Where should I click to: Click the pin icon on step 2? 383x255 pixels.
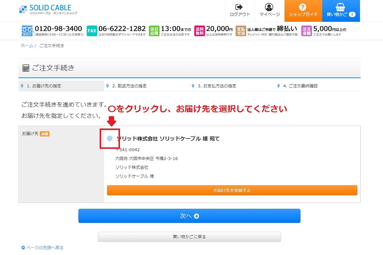(107, 86)
